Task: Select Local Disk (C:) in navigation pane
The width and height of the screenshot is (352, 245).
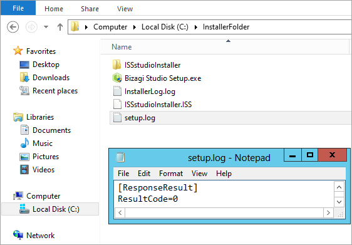Action: click(56, 209)
